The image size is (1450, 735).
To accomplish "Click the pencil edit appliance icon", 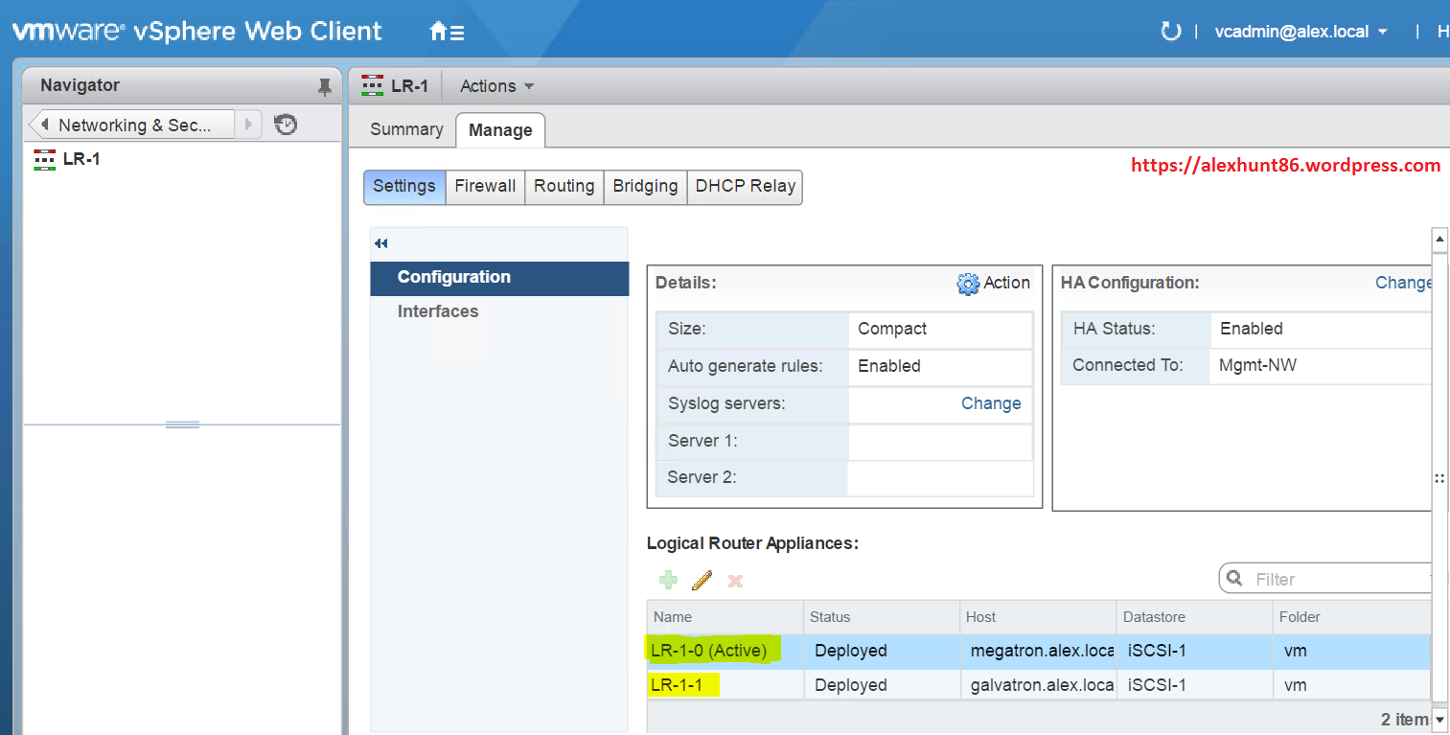I will click(702, 580).
